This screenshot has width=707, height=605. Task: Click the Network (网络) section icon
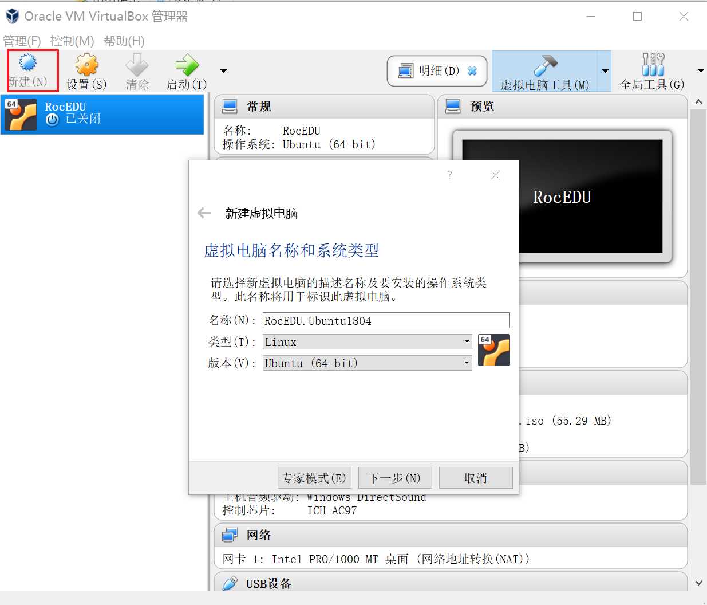point(230,535)
